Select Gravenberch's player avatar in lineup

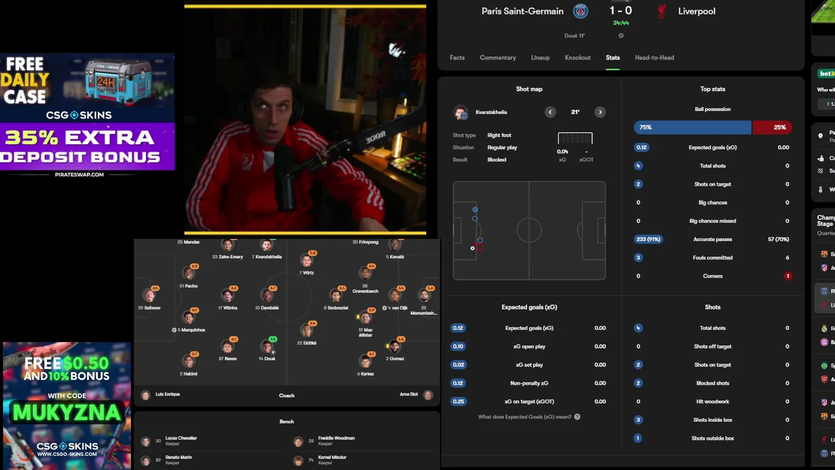(x=365, y=274)
